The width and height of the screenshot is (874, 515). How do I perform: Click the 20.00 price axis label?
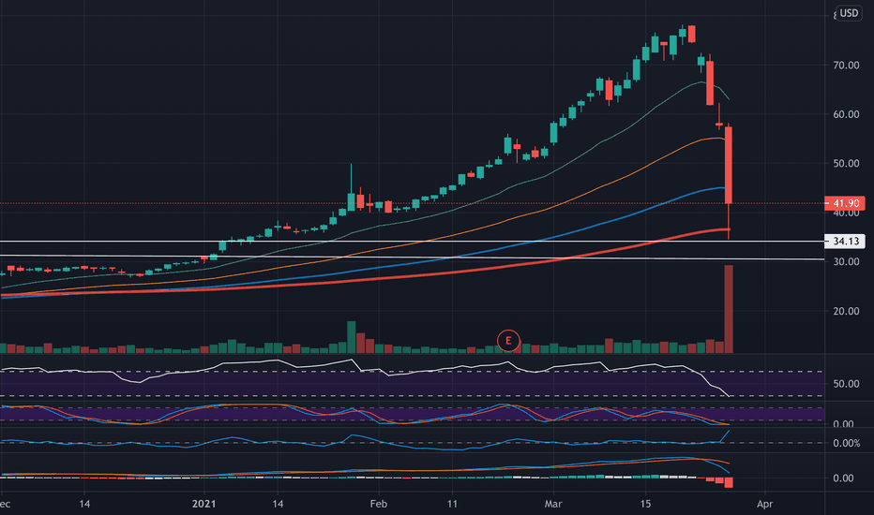click(x=846, y=311)
